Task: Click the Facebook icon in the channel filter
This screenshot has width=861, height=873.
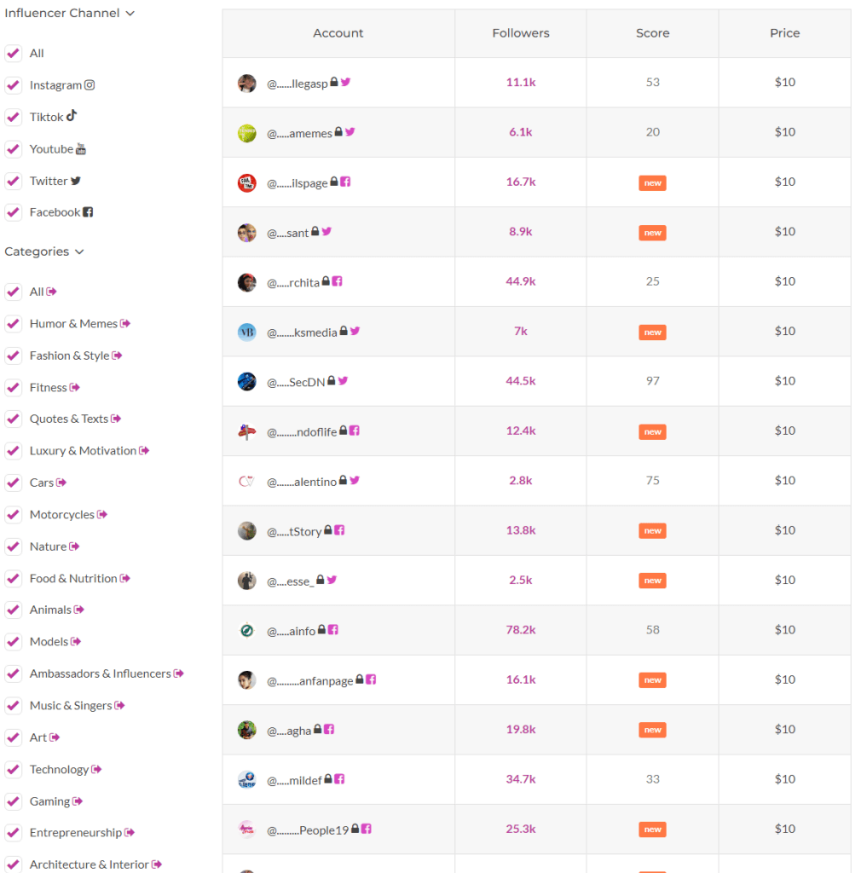Action: [87, 211]
